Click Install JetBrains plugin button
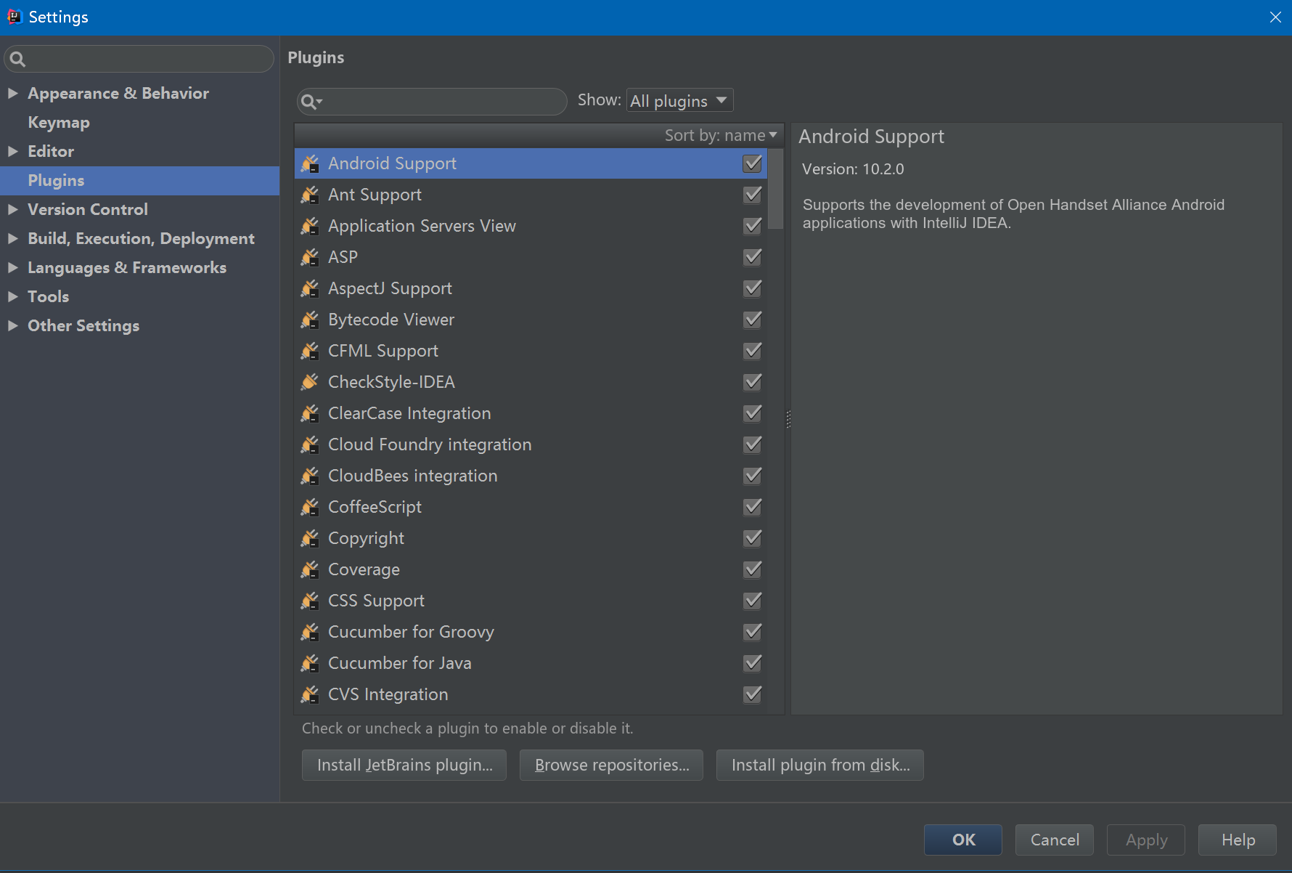This screenshot has height=873, width=1292. coord(404,766)
